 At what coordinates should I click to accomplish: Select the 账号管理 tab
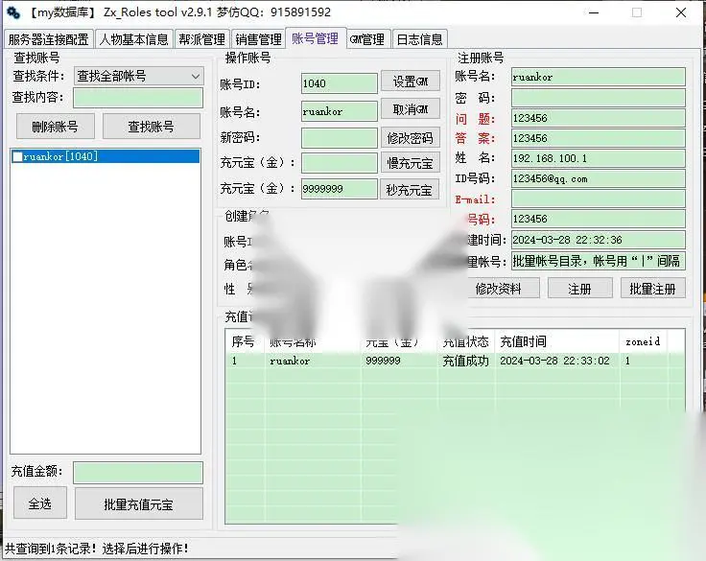316,38
